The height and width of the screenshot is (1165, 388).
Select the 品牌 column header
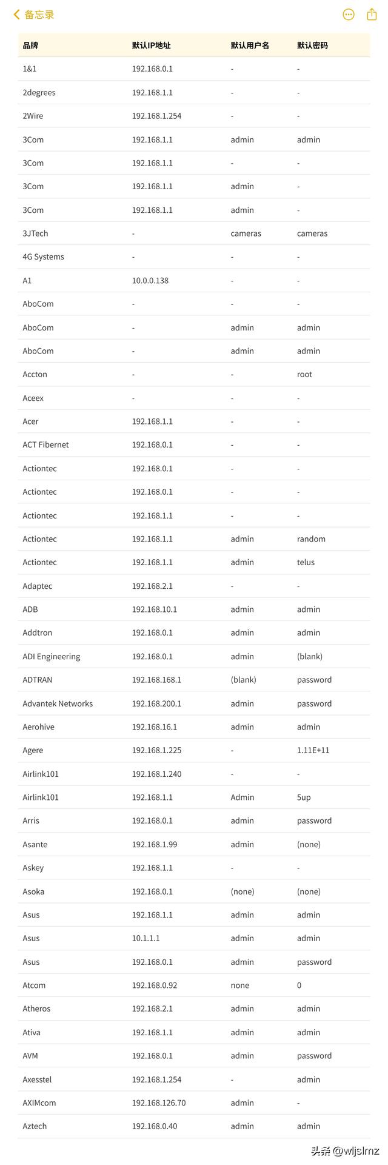pos(30,45)
